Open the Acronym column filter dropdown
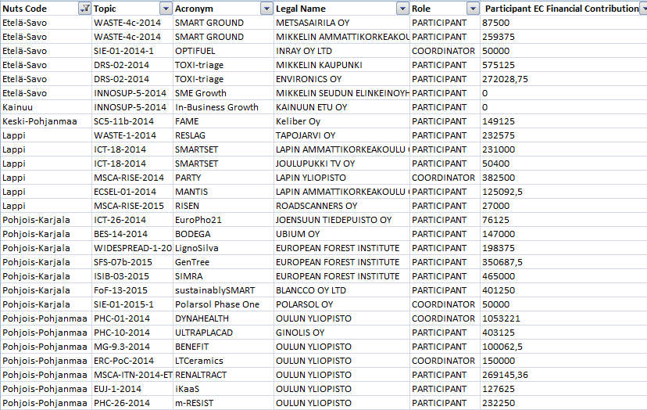The height and width of the screenshot is (410, 647). [x=267, y=9]
